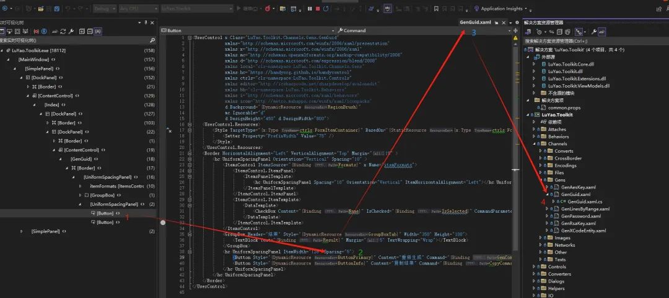Open the editor tab list dropdown arrow
This screenshot has width=669, height=298.
510,22
